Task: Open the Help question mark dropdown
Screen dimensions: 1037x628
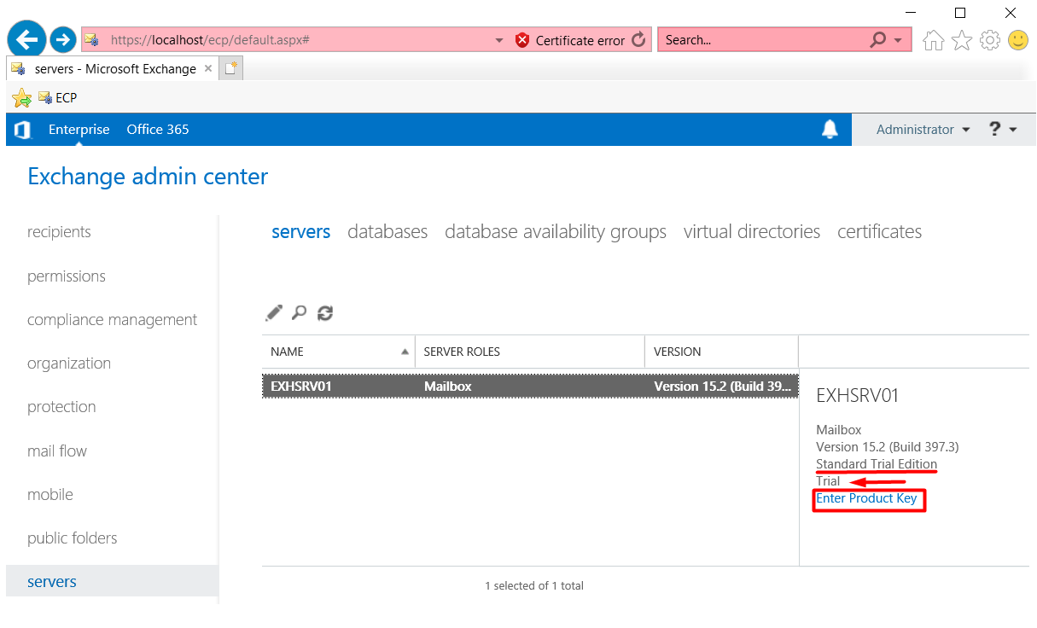Action: (x=1003, y=130)
